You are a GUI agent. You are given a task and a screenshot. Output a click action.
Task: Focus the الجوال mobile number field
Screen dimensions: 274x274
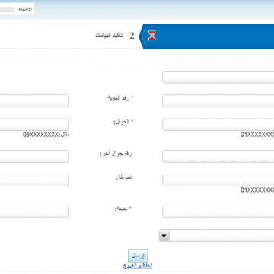pos(34,125)
